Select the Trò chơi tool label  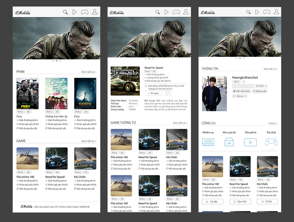[271, 132]
